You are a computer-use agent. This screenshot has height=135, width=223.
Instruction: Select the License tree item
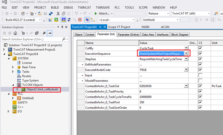[27, 63]
